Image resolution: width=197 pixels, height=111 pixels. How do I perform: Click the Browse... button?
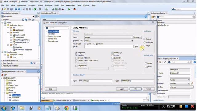click(x=138, y=37)
